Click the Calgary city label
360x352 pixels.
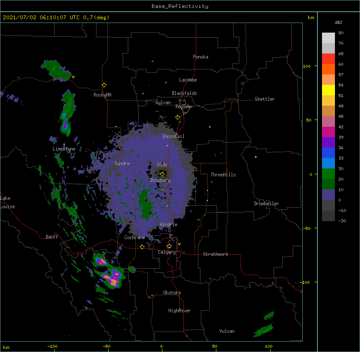tap(167, 252)
